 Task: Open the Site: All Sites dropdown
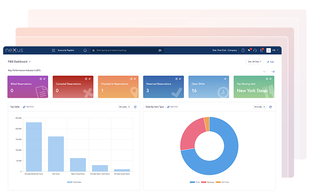click(254, 61)
